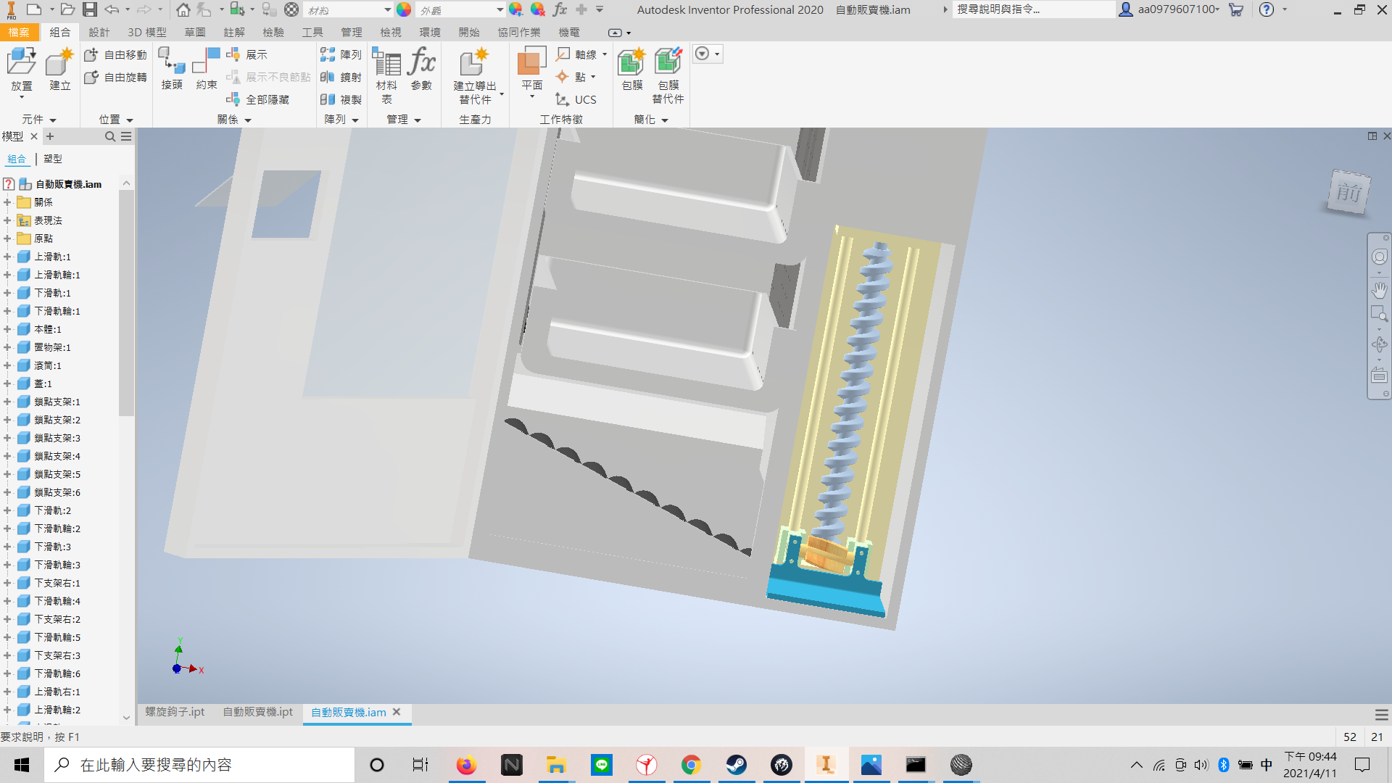The image size is (1392, 783).
Task: Toggle 全部隱藏 (Hide All) relationships
Action: tap(257, 99)
